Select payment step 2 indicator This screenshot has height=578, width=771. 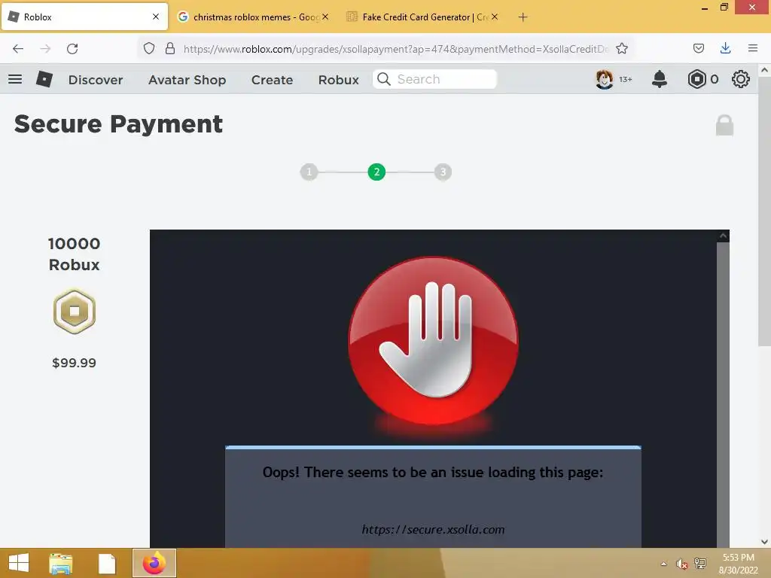[376, 172]
